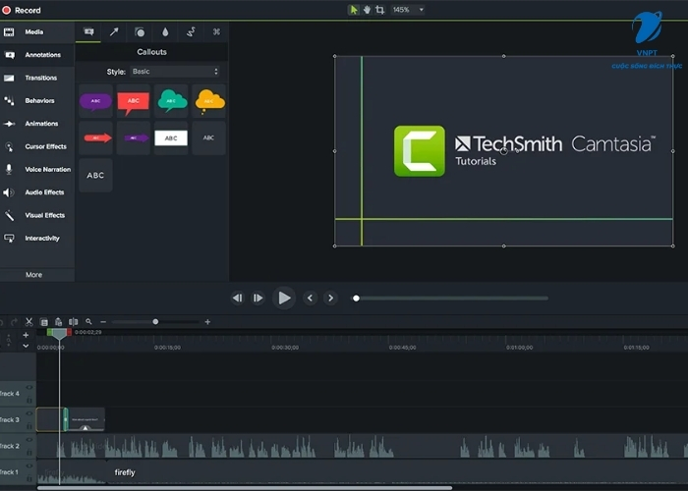Open the Voice Narration tab
688x491 pixels.
pyautogui.click(x=37, y=169)
